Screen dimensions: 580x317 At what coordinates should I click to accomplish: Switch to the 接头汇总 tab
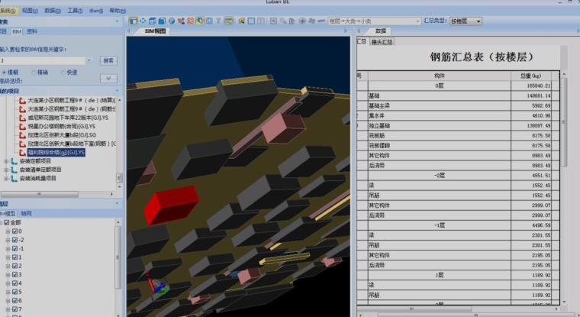coord(382,41)
